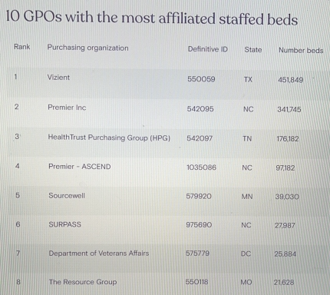This screenshot has height=295, width=330.
Task: Click Definitive ID 1035086 cell
Action: coord(201,167)
